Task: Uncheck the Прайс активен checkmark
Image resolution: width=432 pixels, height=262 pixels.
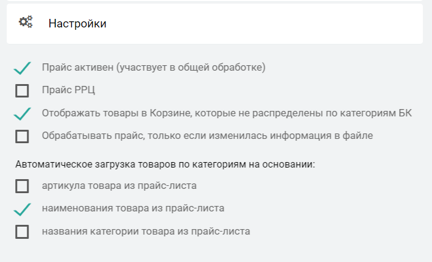Action: pos(22,68)
